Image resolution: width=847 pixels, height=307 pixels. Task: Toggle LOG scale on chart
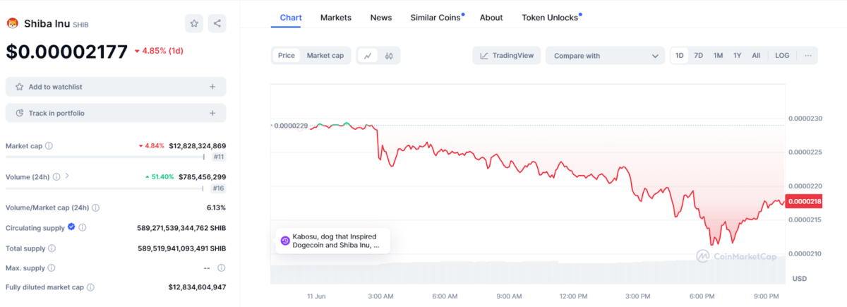782,55
